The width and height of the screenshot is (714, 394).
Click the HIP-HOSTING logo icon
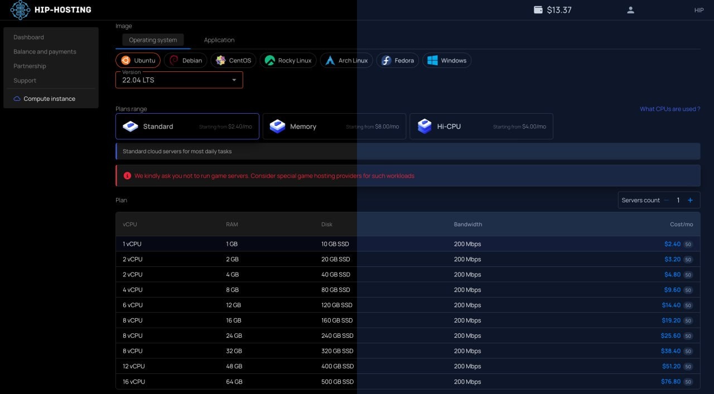[x=20, y=10]
